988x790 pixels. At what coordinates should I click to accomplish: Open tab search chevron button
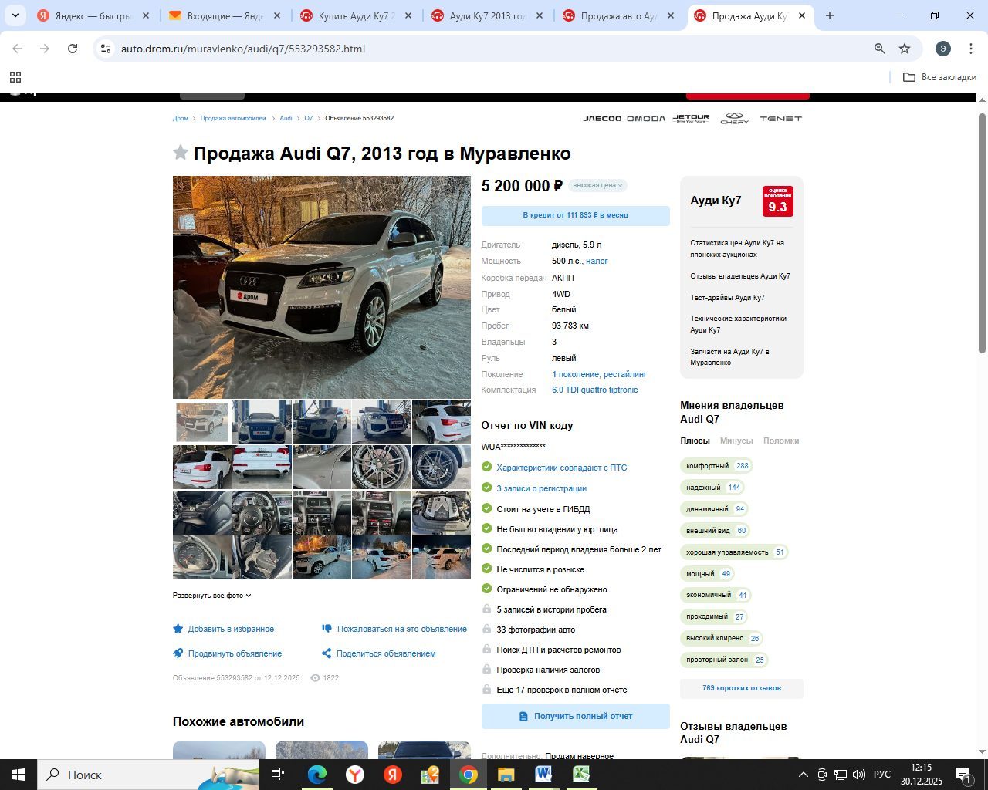(15, 15)
